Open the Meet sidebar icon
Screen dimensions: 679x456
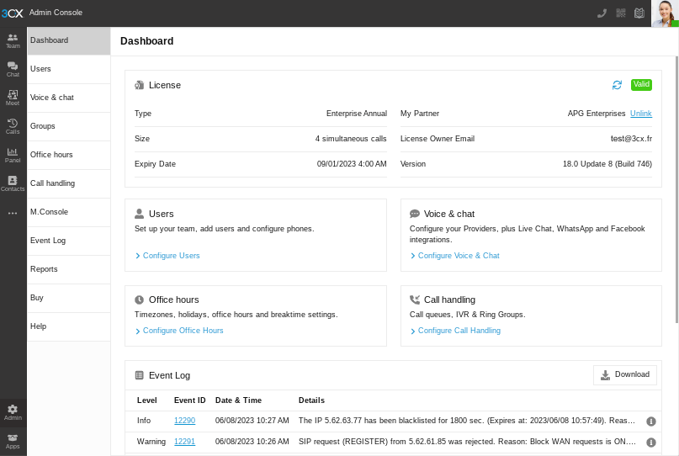13,98
